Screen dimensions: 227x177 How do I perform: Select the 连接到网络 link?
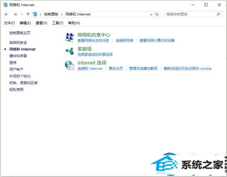pyautogui.click(x=124, y=40)
